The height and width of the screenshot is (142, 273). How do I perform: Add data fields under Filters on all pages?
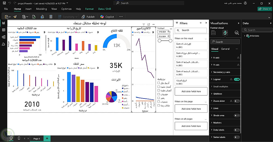191,126
